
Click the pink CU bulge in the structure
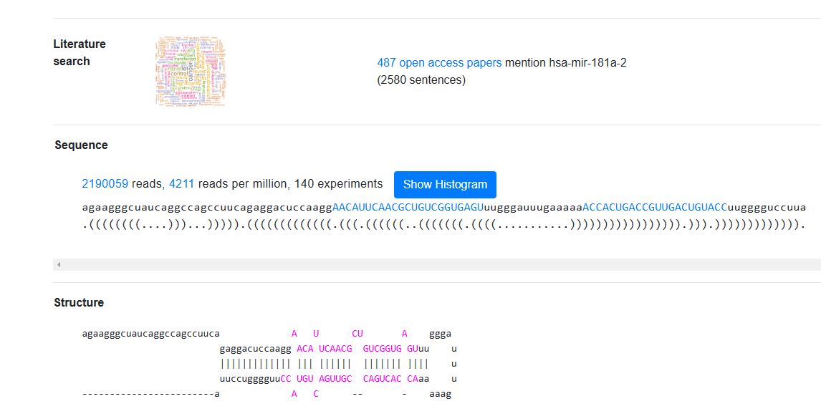click(357, 334)
